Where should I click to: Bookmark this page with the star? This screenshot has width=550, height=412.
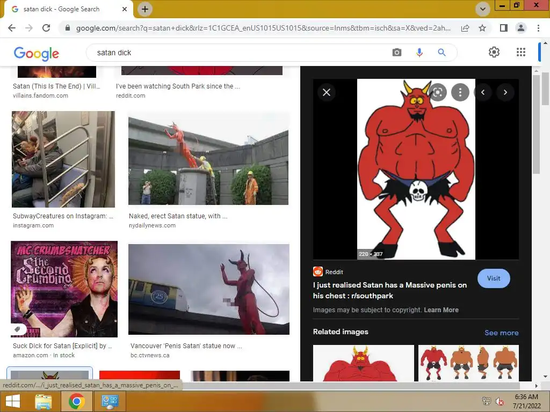(x=482, y=28)
